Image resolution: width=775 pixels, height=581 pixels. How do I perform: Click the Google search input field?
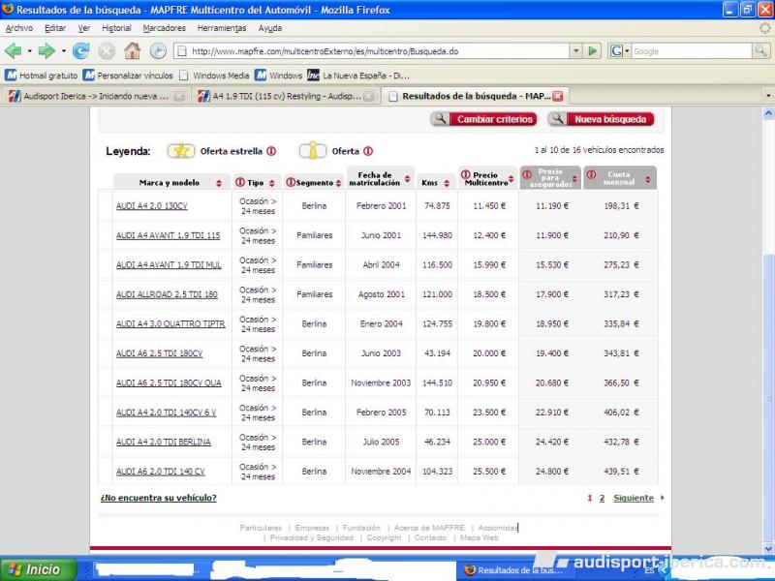pyautogui.click(x=691, y=51)
